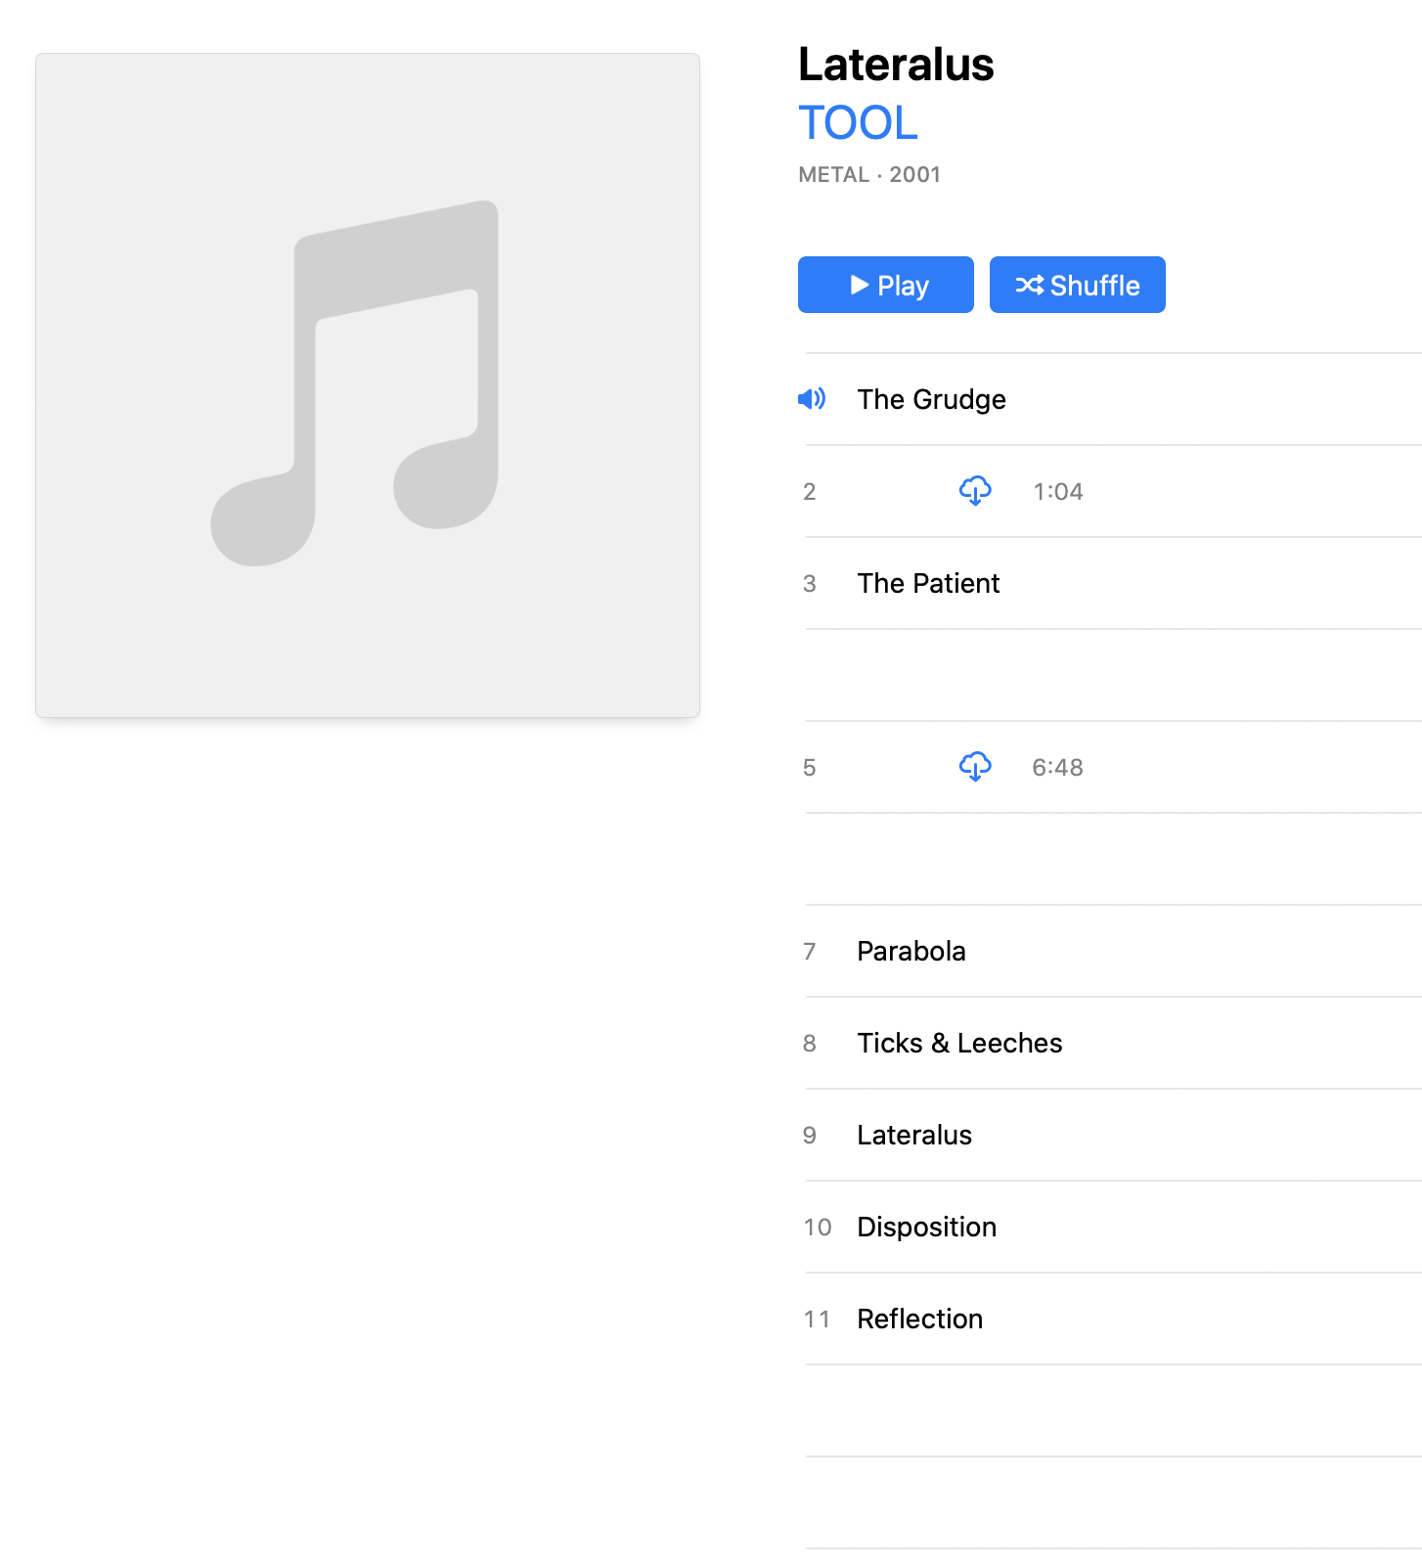Click the 1:04 track duration
The height and width of the screenshot is (1567, 1422).
(x=1058, y=491)
